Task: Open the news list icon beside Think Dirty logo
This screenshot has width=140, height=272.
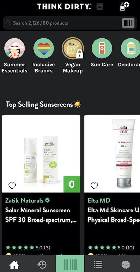Action: click(99, 6)
